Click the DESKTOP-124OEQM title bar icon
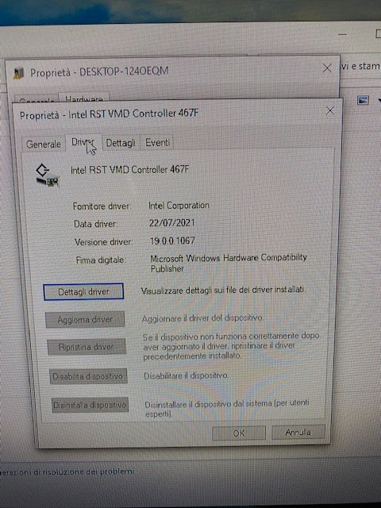Screen dimensions: 381x508 pyautogui.click(x=19, y=74)
